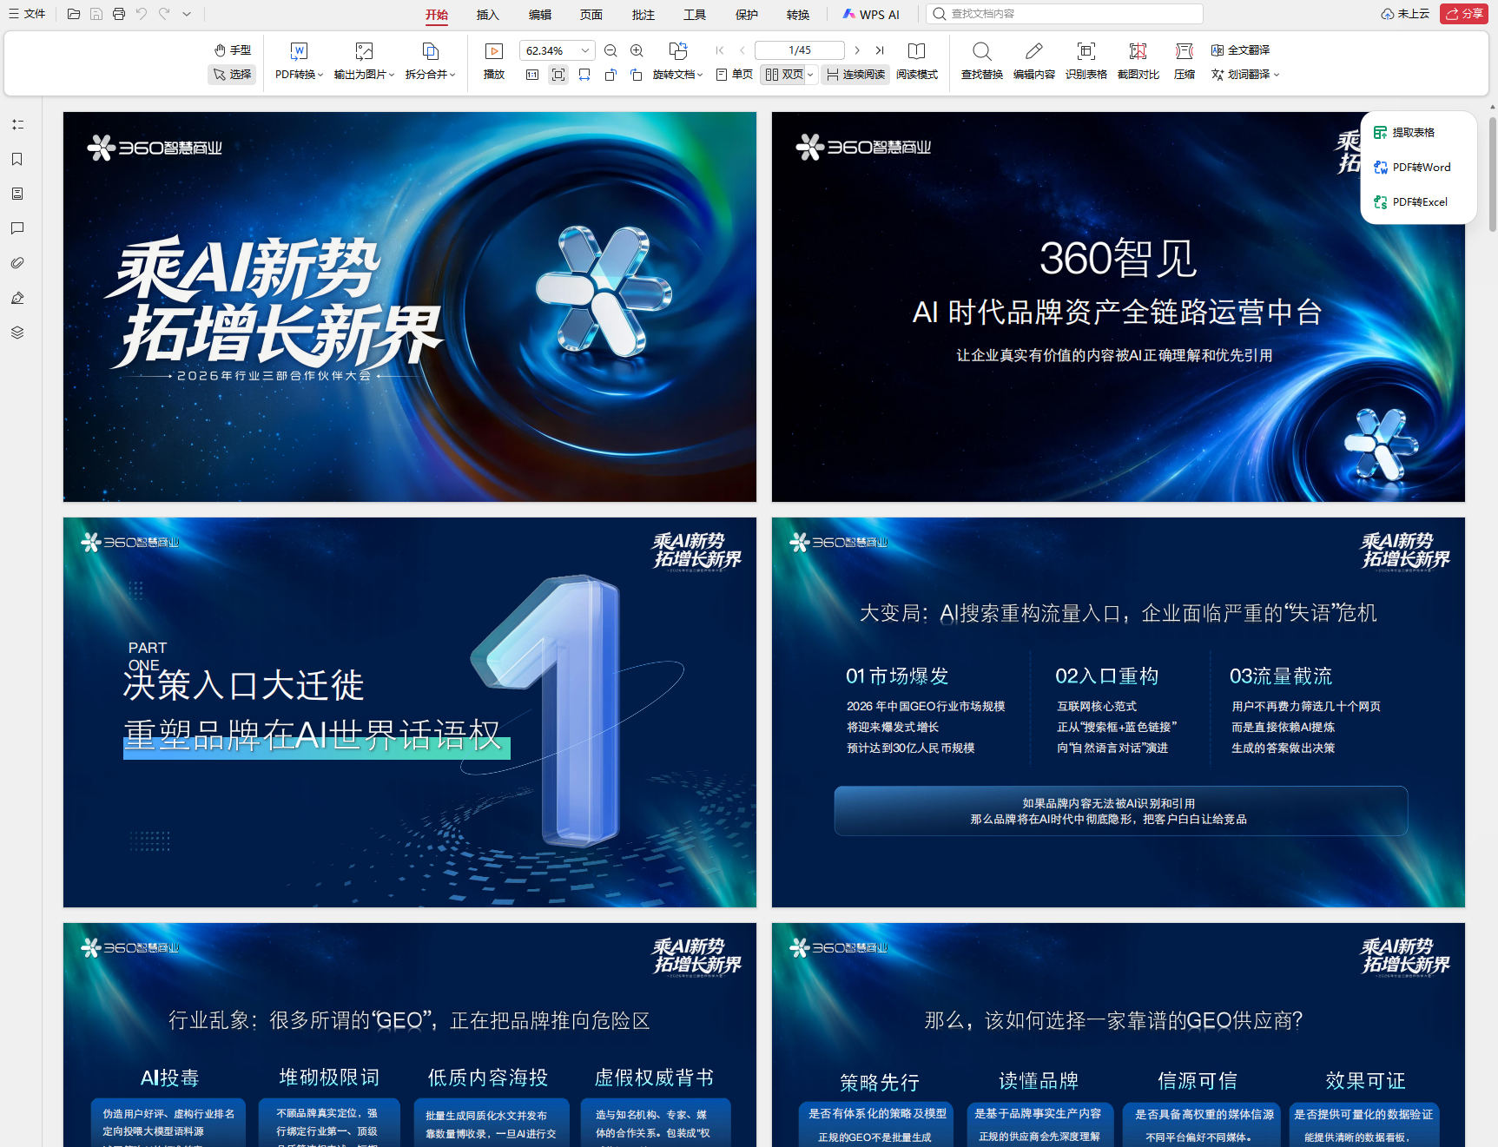Rotate page counterclockwise icon

(x=610, y=75)
